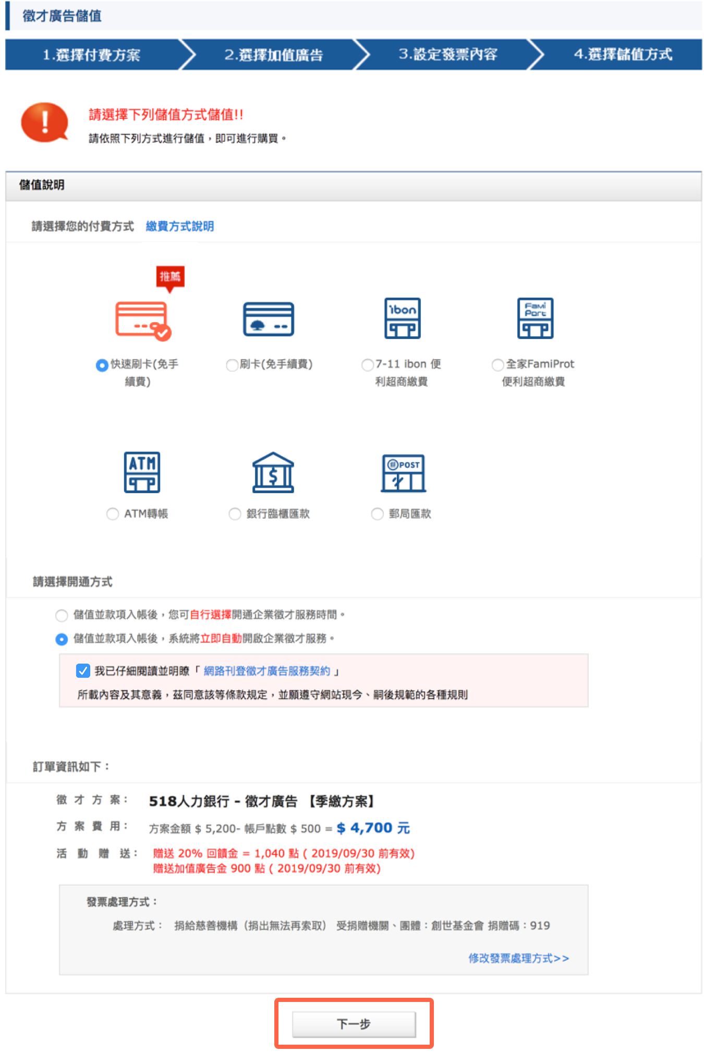Go to step 2.選擇加值廣告
Image resolution: width=704 pixels, height=1052 pixels.
[x=274, y=54]
